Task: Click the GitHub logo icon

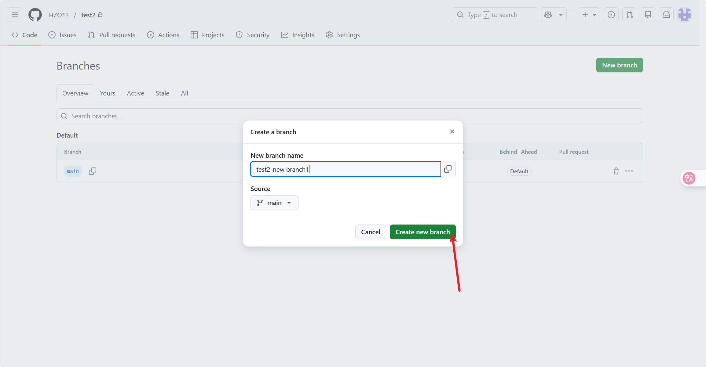Action: click(x=35, y=15)
